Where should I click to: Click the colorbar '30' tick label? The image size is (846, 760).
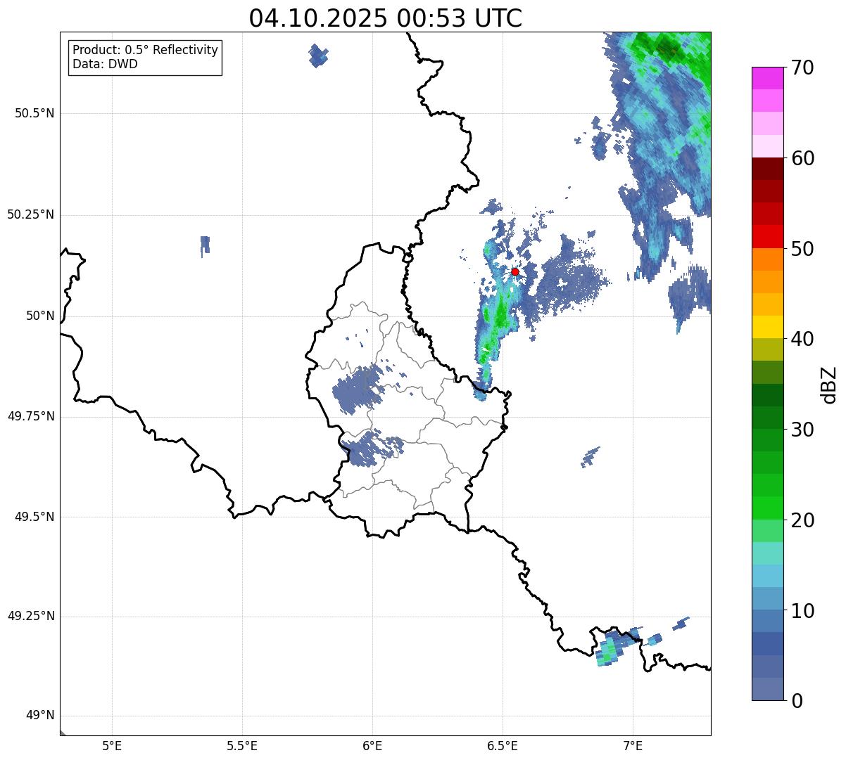tap(803, 430)
